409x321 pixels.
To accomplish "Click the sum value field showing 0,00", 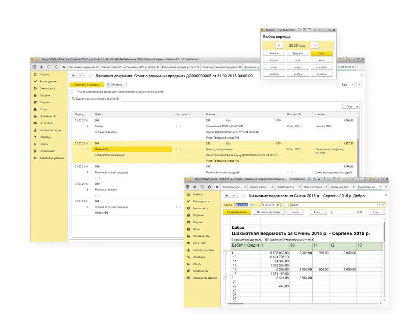I will 350,212.
